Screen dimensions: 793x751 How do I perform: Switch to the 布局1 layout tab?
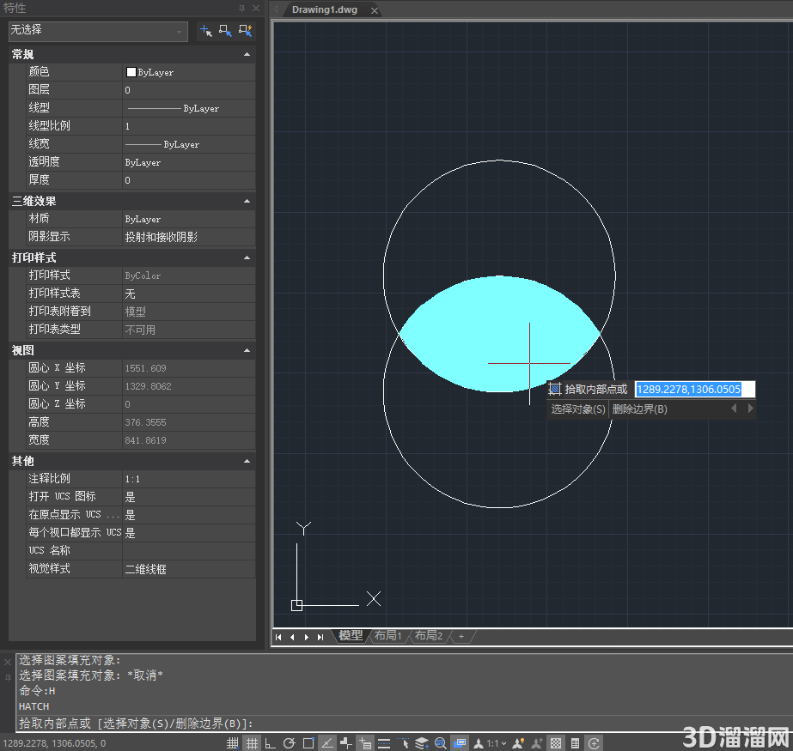pos(387,636)
